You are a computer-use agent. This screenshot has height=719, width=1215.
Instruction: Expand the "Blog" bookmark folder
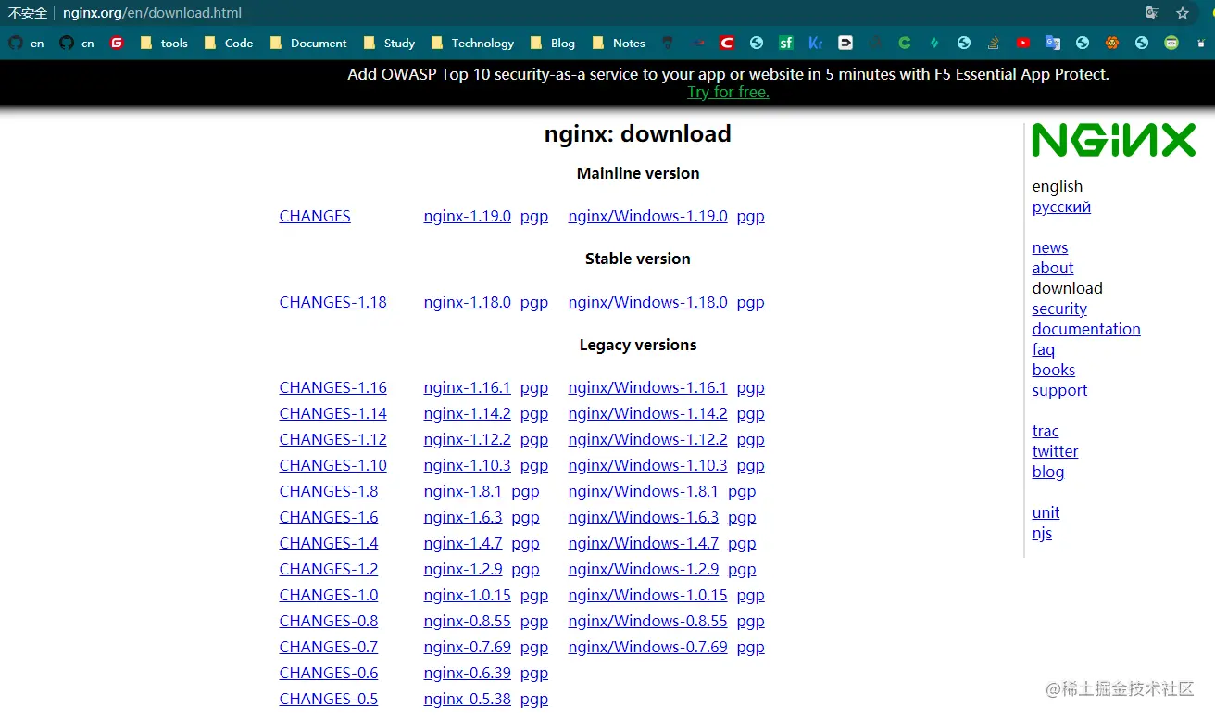[553, 43]
